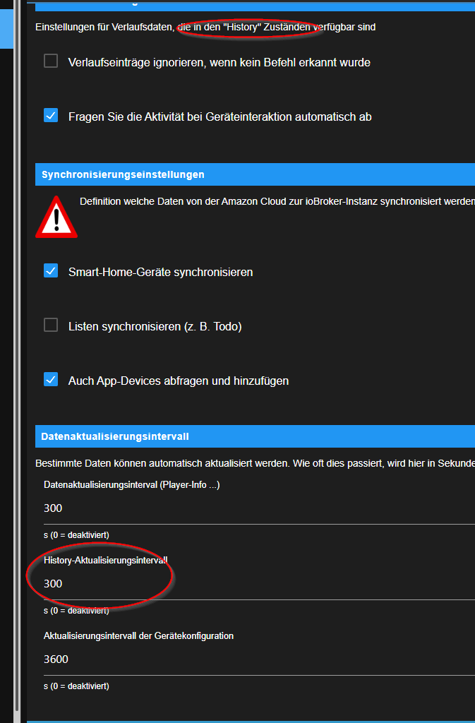Check the 'Listen synchronisieren (z. B. Todo)' box
Screen dimensions: 475x723
click(51, 325)
